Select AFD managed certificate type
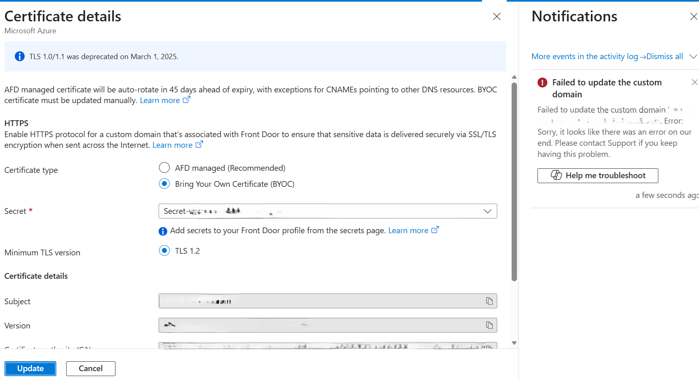 164,168
